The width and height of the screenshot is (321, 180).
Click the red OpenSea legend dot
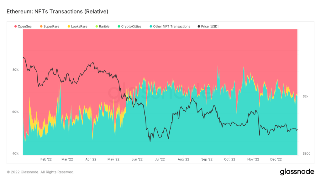tap(15, 27)
